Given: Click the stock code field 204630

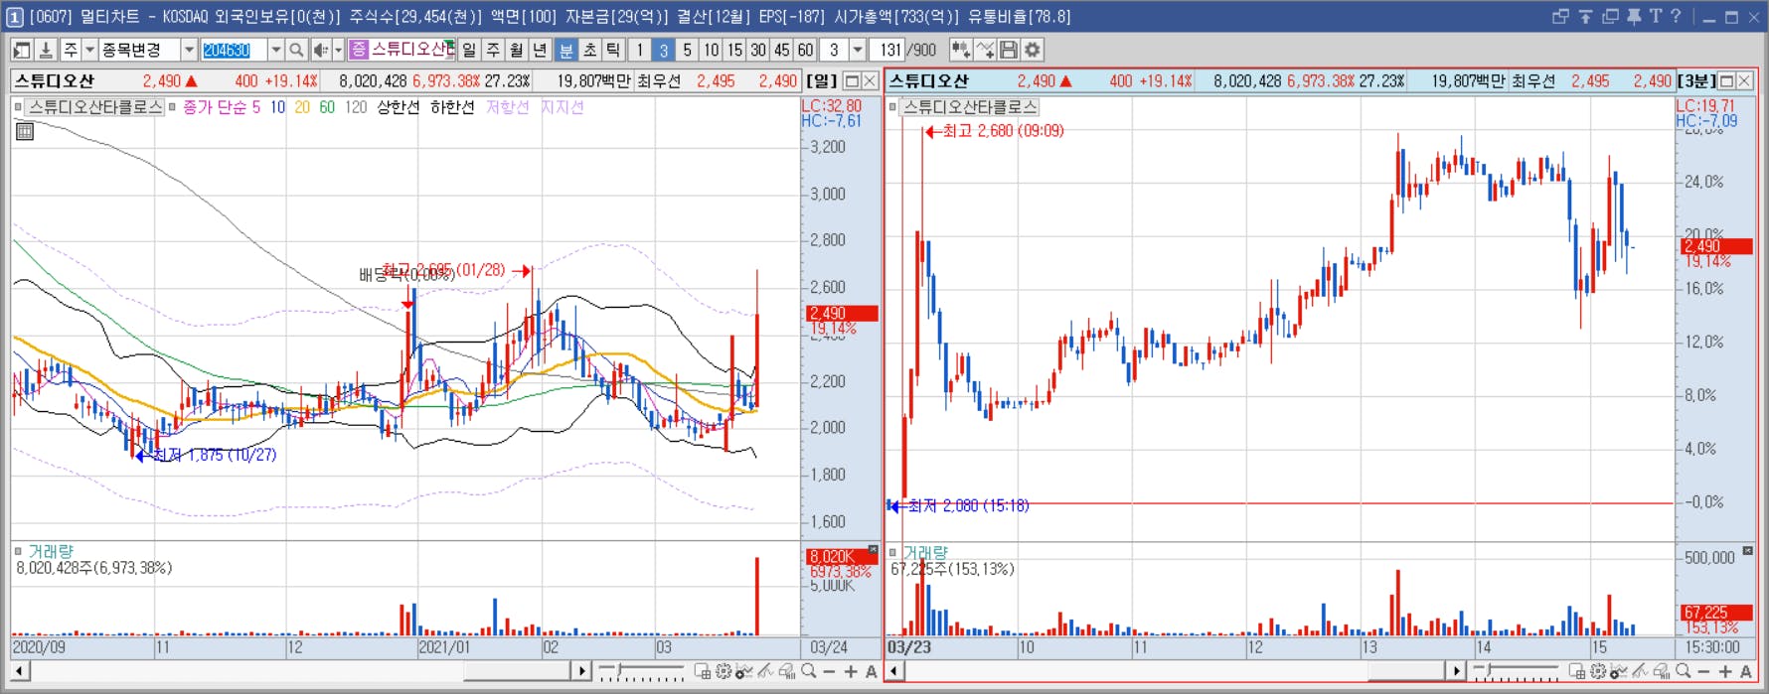Looking at the screenshot, I should (x=235, y=50).
